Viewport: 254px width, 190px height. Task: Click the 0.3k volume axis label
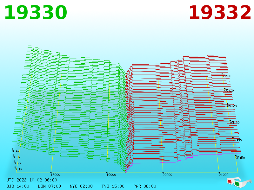(17, 157)
